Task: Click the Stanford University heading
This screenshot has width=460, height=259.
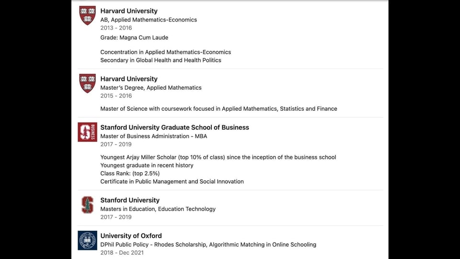Action: click(130, 200)
